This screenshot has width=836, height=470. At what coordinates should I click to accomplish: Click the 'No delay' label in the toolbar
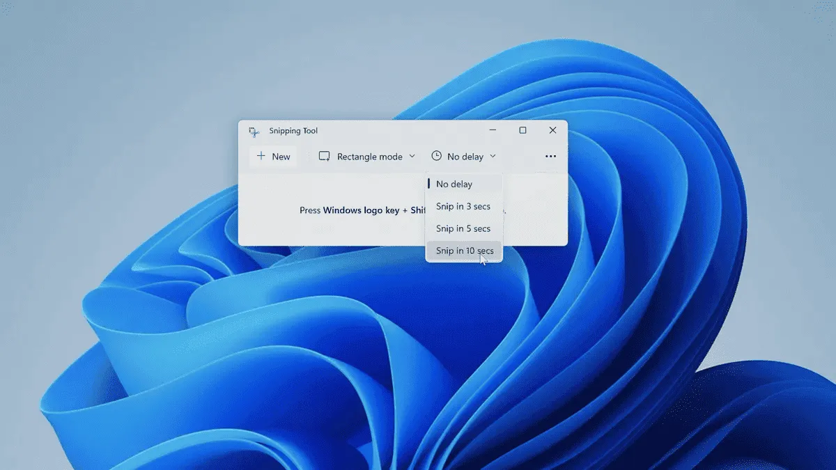[465, 157]
